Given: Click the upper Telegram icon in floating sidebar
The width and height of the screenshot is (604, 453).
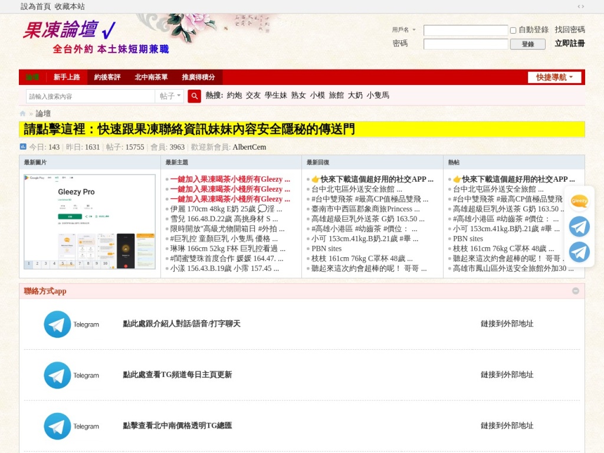Looking at the screenshot, I should (579, 226).
